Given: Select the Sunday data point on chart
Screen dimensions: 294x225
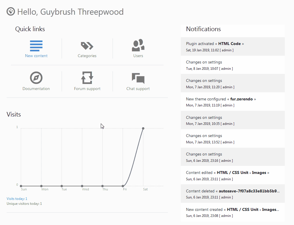Looking at the screenshot, I should (21, 186).
